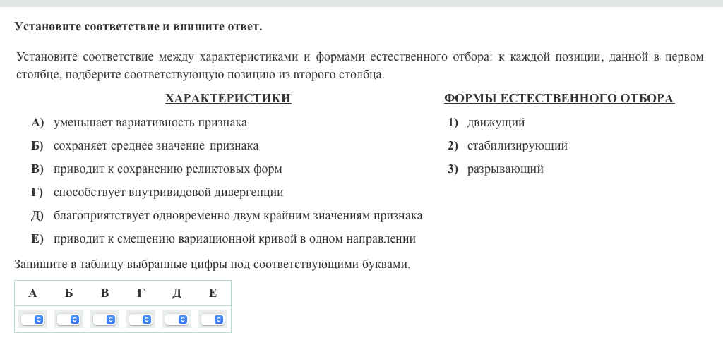This screenshot has width=723, height=352.
Task: Click the bold title 'Установите соответствие и впишите ответ'
Action: [x=138, y=27]
